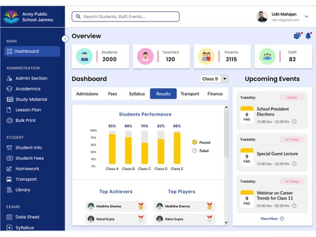Click clock icon on School President Elections
This screenshot has width=316, height=237.
295,121
